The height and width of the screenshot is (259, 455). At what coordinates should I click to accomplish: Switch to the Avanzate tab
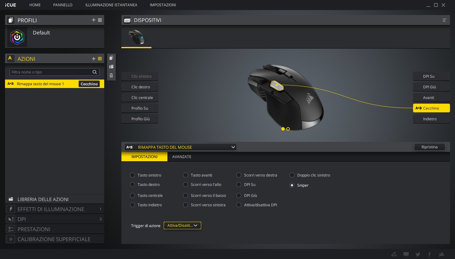point(182,157)
